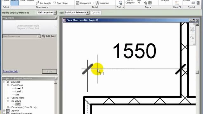Open the Level 1 floor plan
This screenshot has height=114, width=203.
click(19, 92)
